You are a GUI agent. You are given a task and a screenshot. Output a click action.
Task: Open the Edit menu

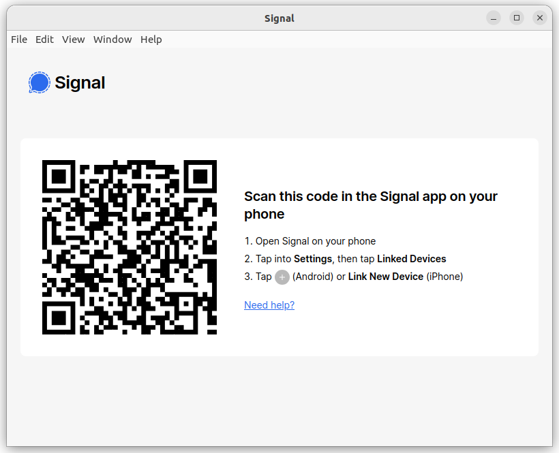[x=44, y=40]
